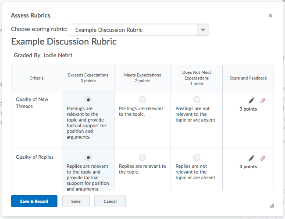The image size is (285, 219).
Task: Select Meets Expectations for Quality of New Threads
Action: (x=142, y=100)
